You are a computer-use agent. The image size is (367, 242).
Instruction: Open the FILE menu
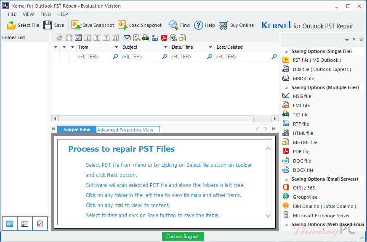(12, 14)
